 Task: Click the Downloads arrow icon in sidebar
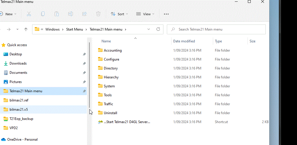point(6,63)
